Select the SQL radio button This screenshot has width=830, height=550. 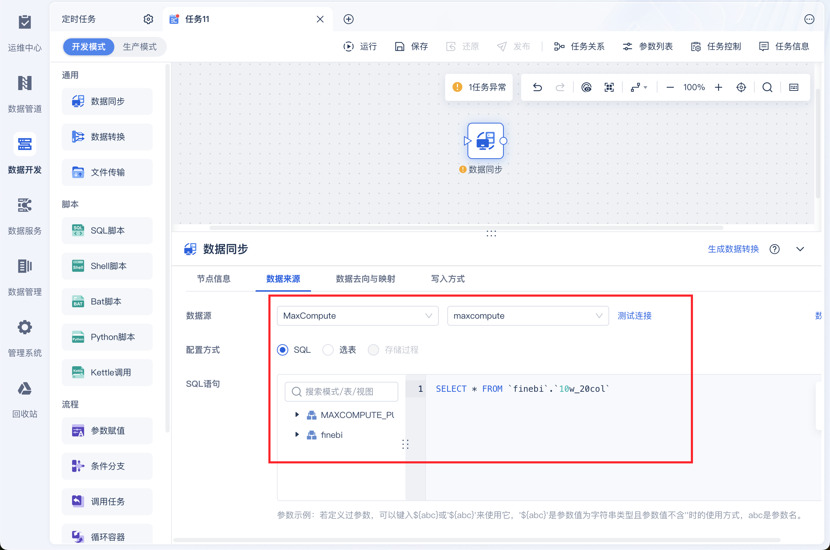click(283, 350)
